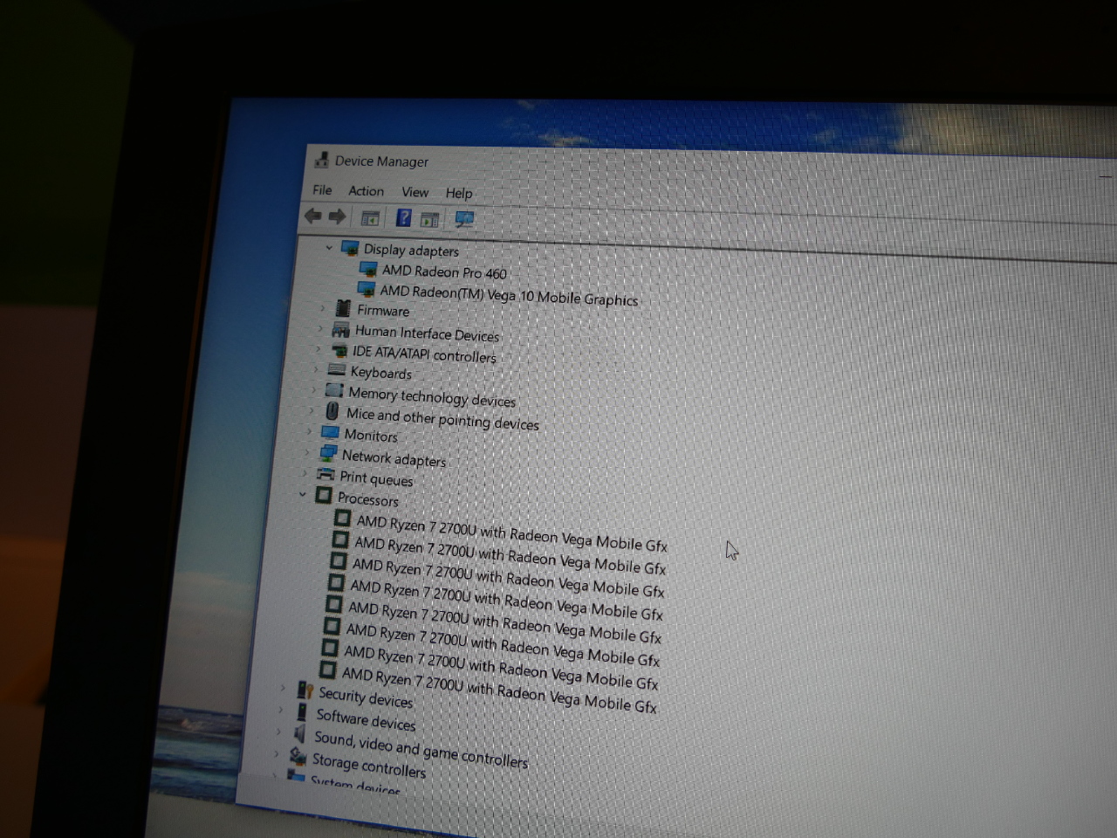Select 'AMD Radeon Pro 460' device name
Image resolution: width=1117 pixels, height=838 pixels.
[x=444, y=272]
